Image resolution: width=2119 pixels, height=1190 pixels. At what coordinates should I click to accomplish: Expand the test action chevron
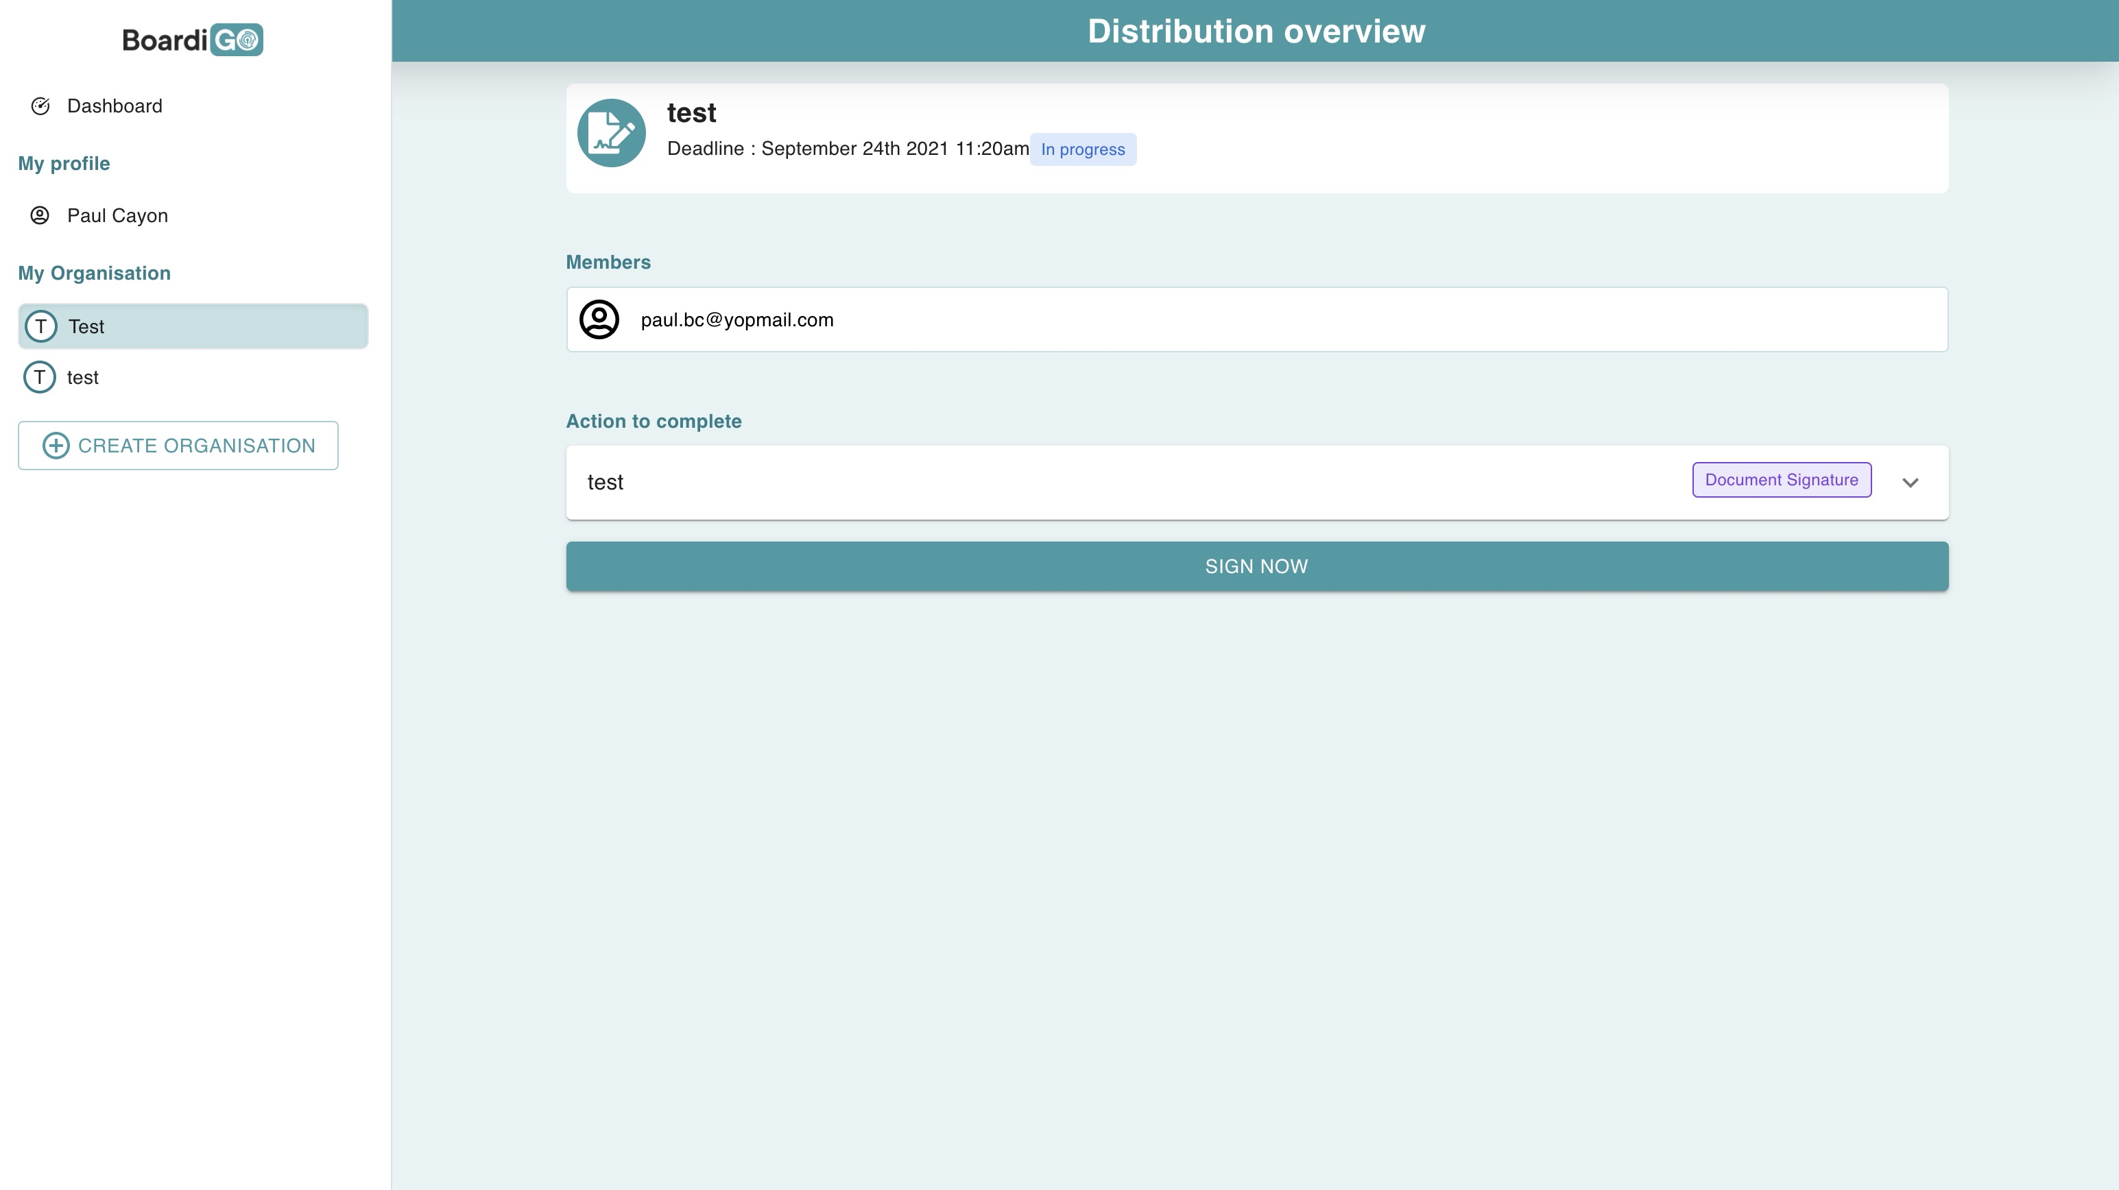(1910, 483)
